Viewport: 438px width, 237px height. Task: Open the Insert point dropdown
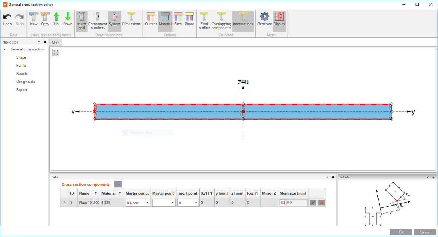(188, 202)
